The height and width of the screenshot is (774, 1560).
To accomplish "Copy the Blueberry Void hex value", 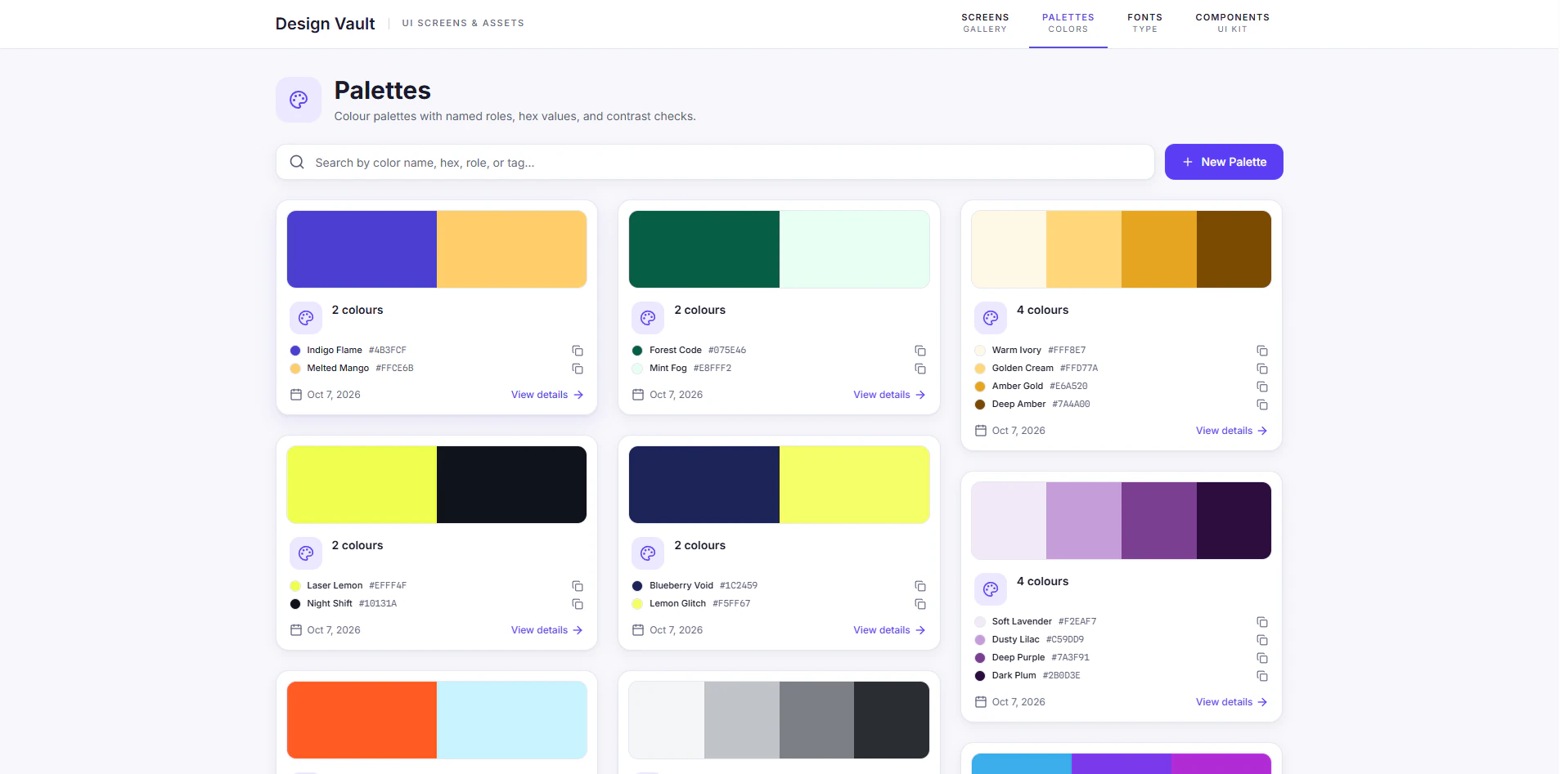I will [x=920, y=586].
